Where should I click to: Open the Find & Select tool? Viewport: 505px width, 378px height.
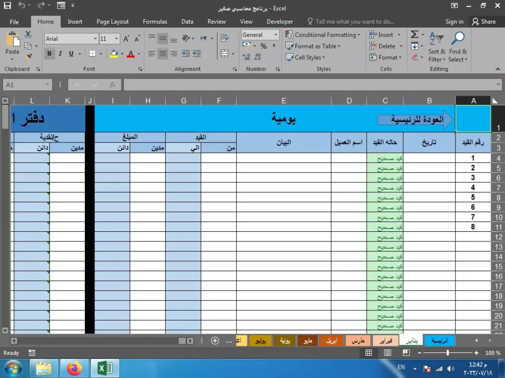tap(458, 45)
